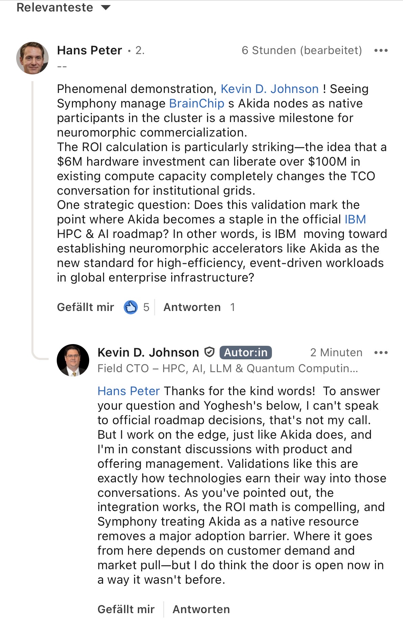Click the blue thumbs-up reaction icon
This screenshot has width=403, height=627.
[131, 307]
